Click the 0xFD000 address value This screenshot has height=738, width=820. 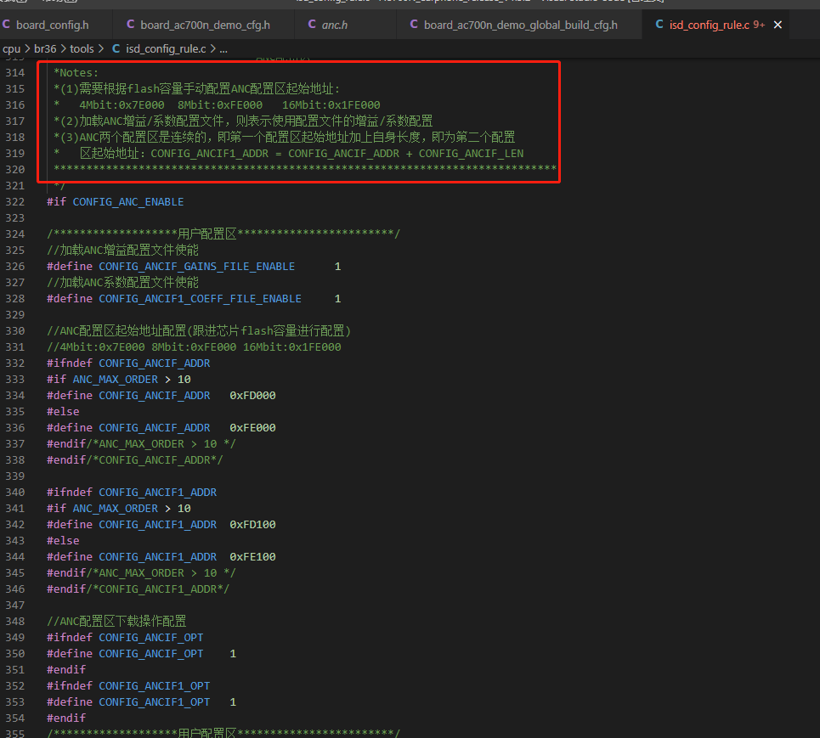[252, 396]
